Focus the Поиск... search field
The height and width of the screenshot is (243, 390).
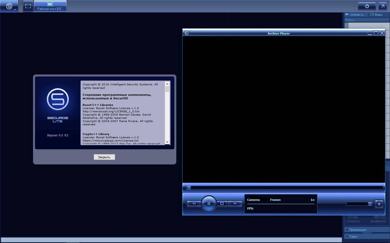click(367, 20)
